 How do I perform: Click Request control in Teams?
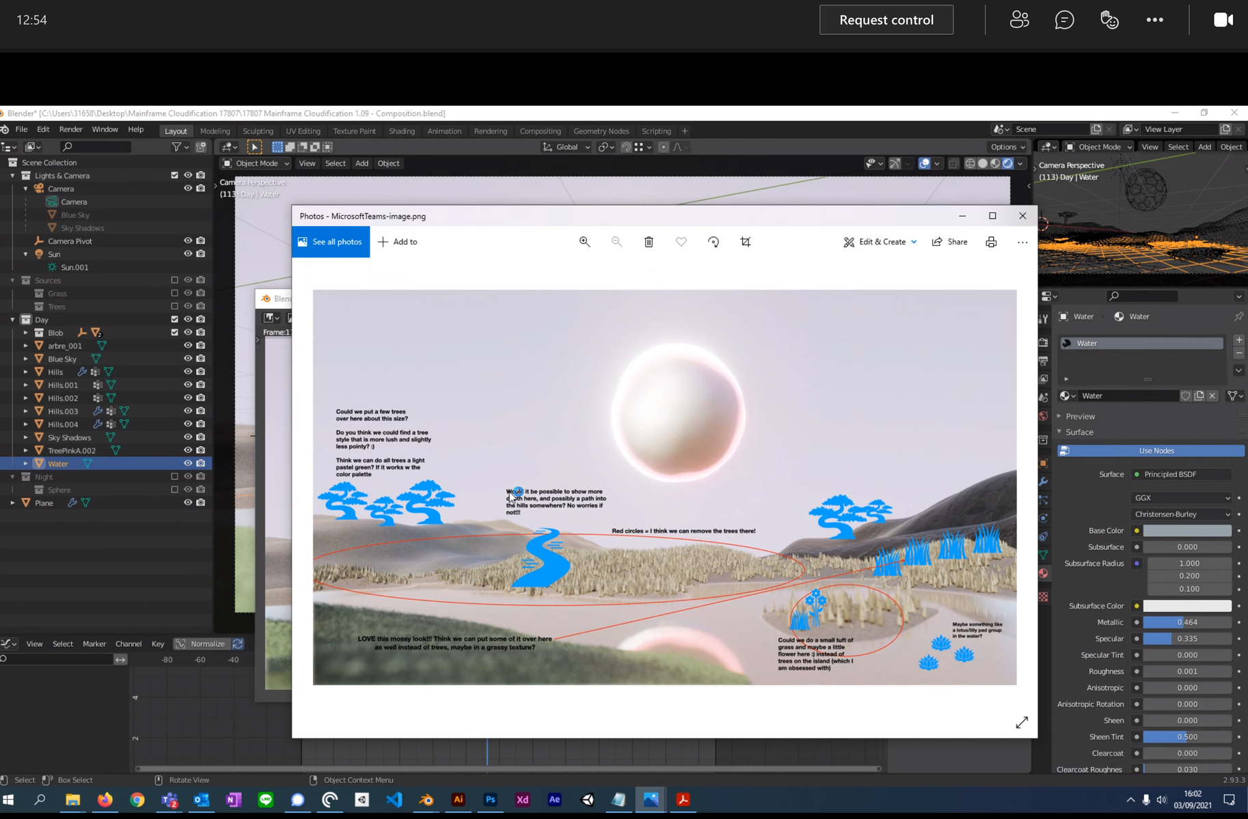[x=886, y=20]
